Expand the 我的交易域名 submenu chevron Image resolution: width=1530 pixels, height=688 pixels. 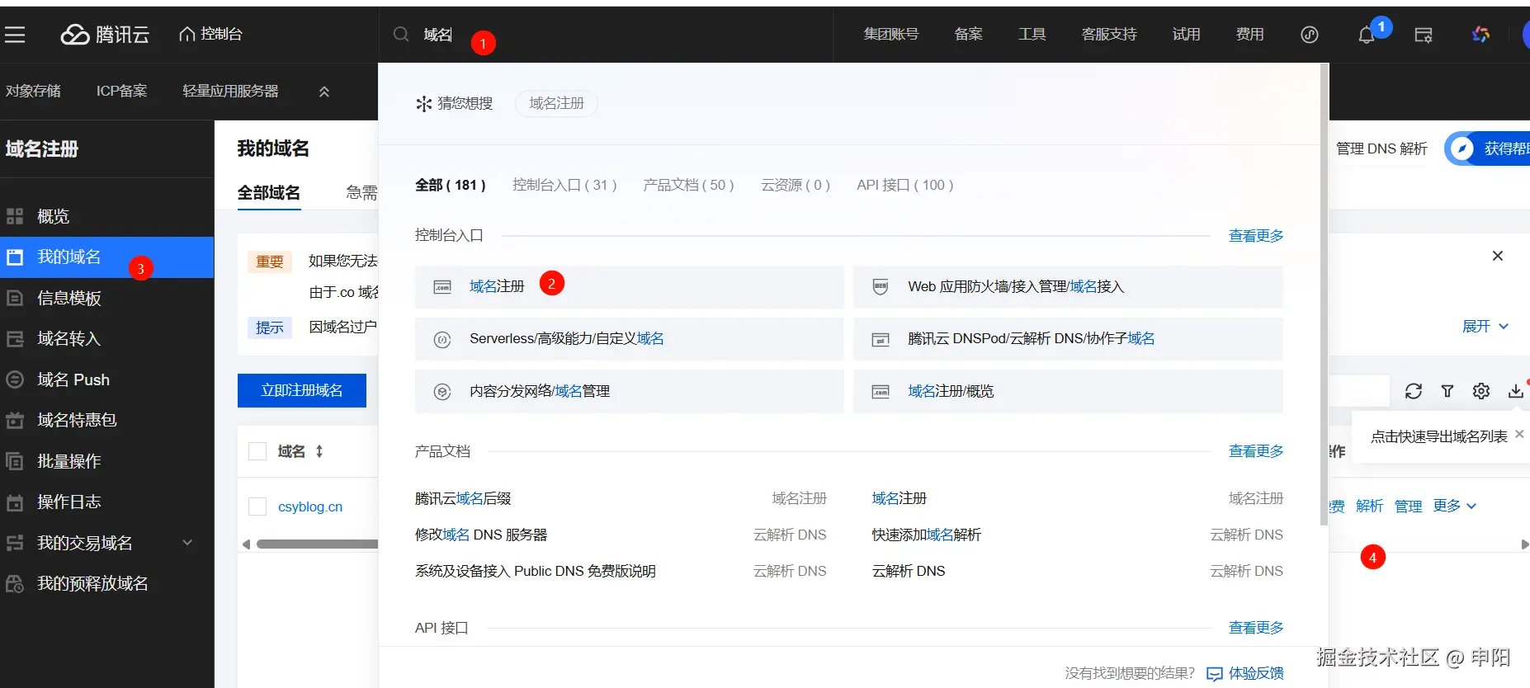pos(187,543)
